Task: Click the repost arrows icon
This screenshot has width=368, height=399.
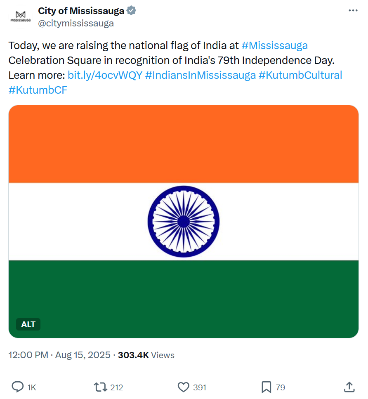Action: (101, 387)
